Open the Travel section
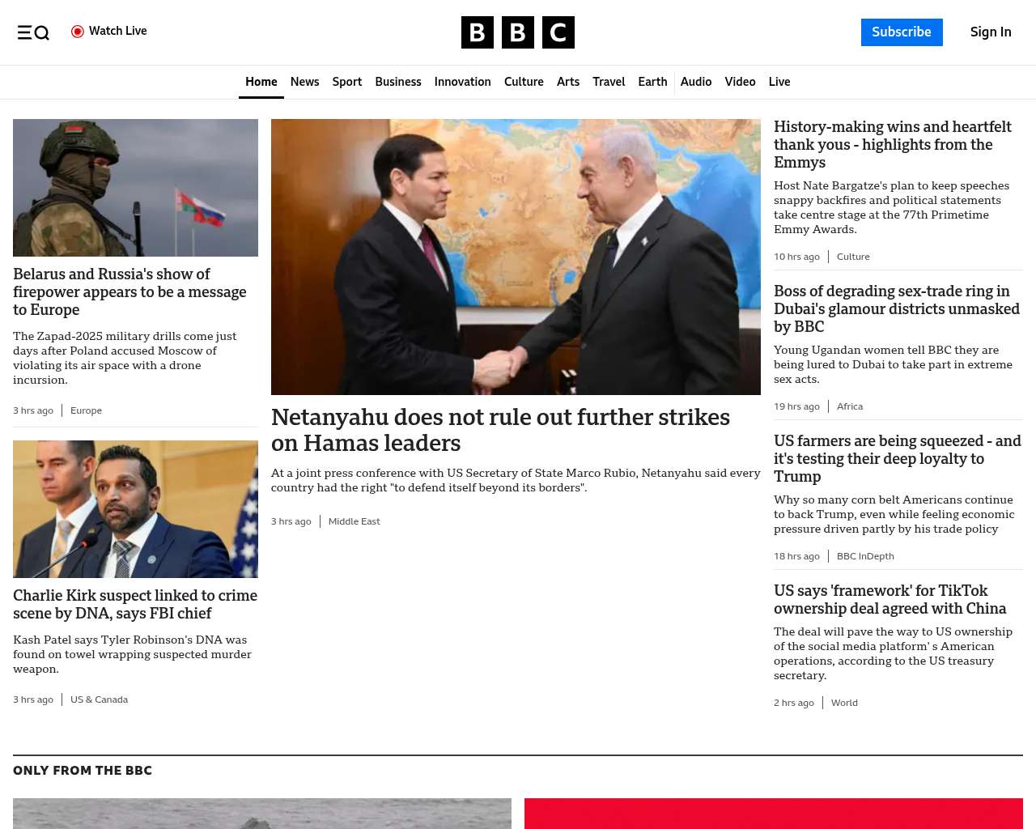 click(609, 82)
